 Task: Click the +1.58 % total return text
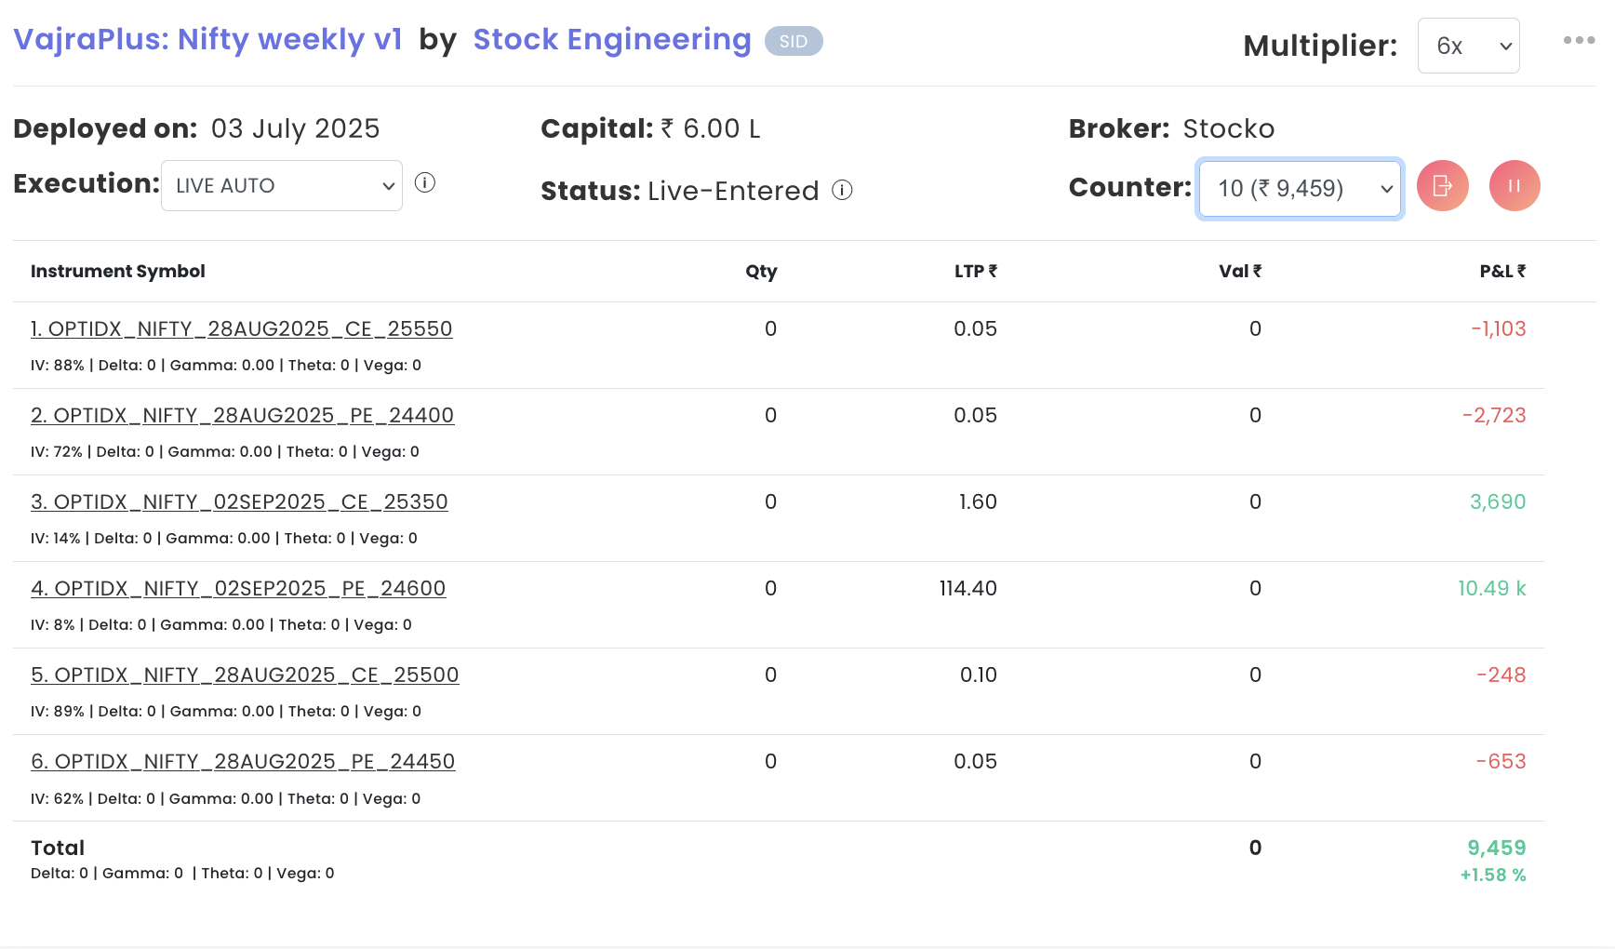point(1493,875)
